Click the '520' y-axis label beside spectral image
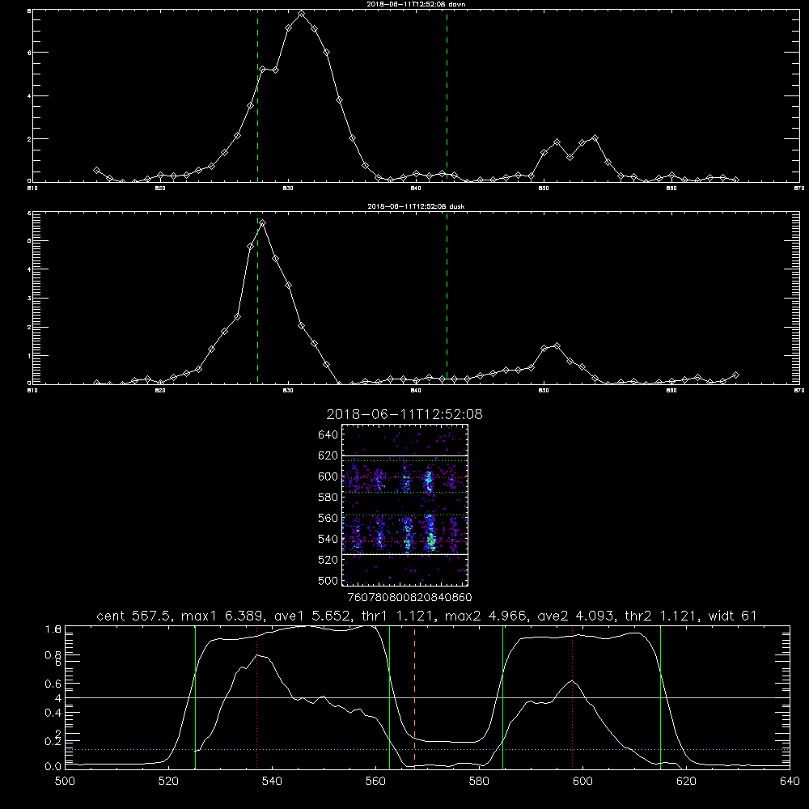This screenshot has width=809, height=809. pos(328,560)
